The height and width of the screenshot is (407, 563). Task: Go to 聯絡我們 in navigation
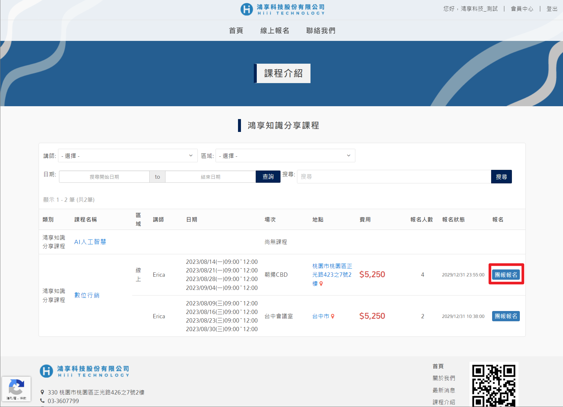(321, 31)
